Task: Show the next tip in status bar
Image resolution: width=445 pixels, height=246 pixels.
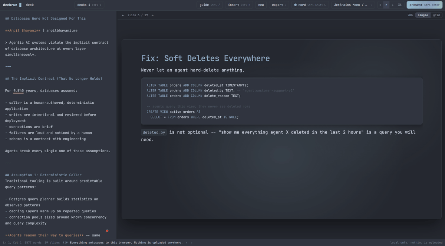Action: pyautogui.click(x=192, y=243)
